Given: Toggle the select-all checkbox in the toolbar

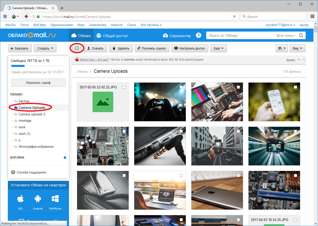Looking at the screenshot, I should tap(77, 48).
